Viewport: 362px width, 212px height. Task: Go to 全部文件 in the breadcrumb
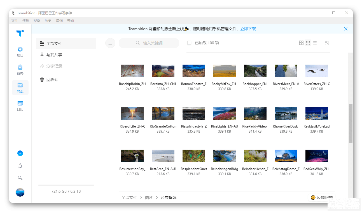[x=129, y=197]
